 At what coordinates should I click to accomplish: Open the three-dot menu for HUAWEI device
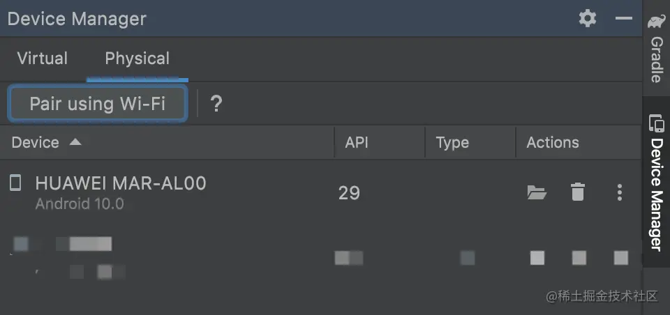point(620,192)
